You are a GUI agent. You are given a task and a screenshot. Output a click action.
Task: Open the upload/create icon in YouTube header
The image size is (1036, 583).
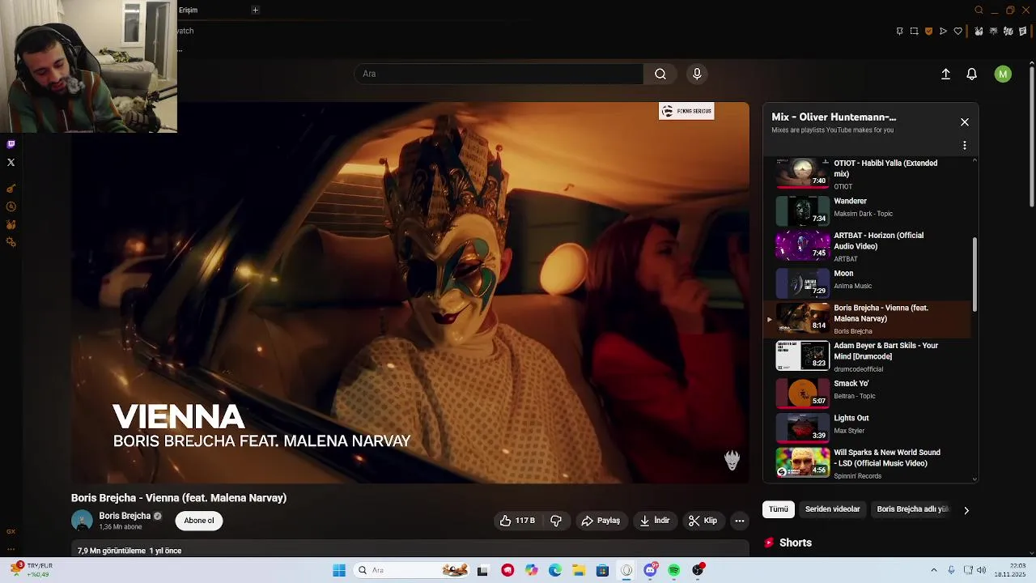(945, 74)
